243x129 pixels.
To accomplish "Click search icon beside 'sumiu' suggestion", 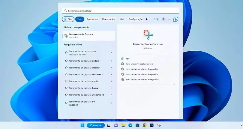I will pos(66,81).
